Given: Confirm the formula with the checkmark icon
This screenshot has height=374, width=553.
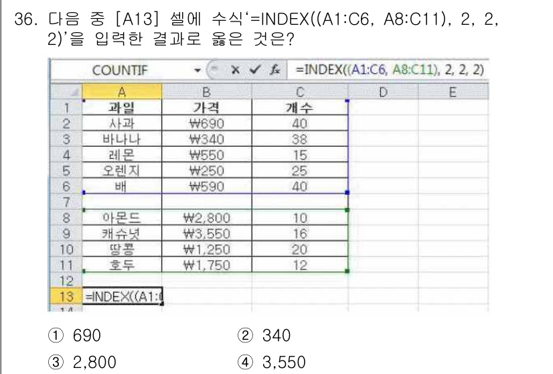Looking at the screenshot, I should [x=254, y=70].
